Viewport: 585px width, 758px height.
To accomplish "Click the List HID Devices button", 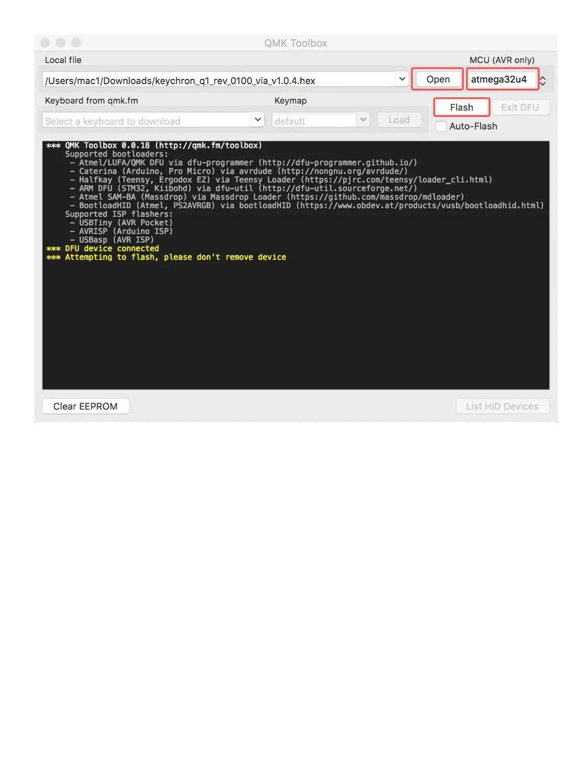I will pos(502,406).
